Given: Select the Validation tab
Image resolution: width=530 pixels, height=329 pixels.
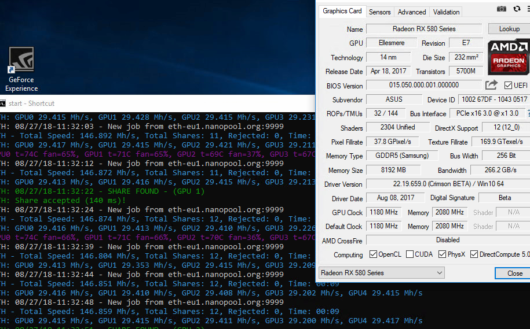Looking at the screenshot, I should (446, 12).
